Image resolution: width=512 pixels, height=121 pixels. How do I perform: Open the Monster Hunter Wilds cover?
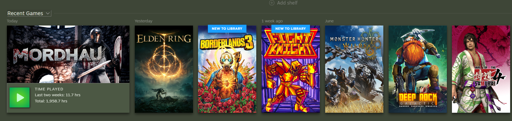point(354,69)
